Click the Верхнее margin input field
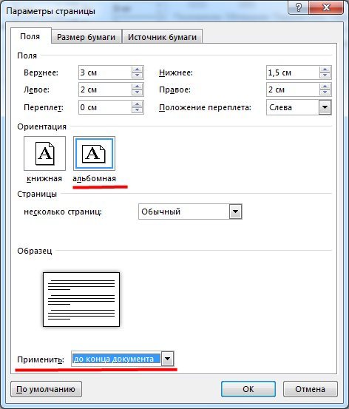The height and width of the screenshot is (409, 349). (x=105, y=72)
